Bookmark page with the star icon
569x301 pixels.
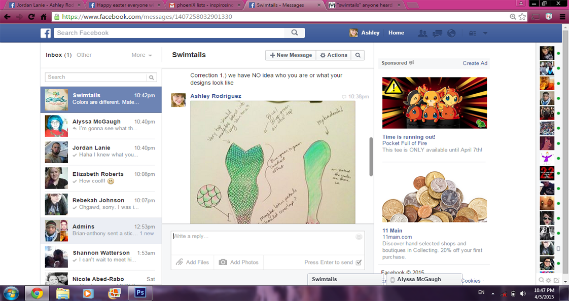click(522, 16)
